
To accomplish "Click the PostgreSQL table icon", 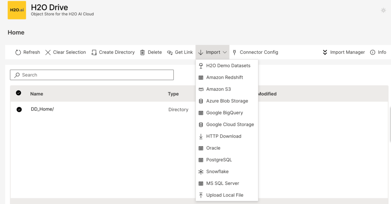I will click(x=201, y=160).
